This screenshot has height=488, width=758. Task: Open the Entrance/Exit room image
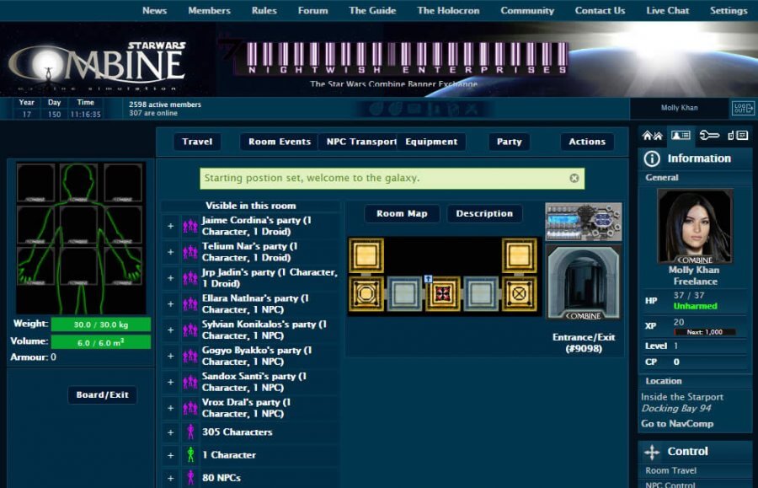pyautogui.click(x=584, y=283)
